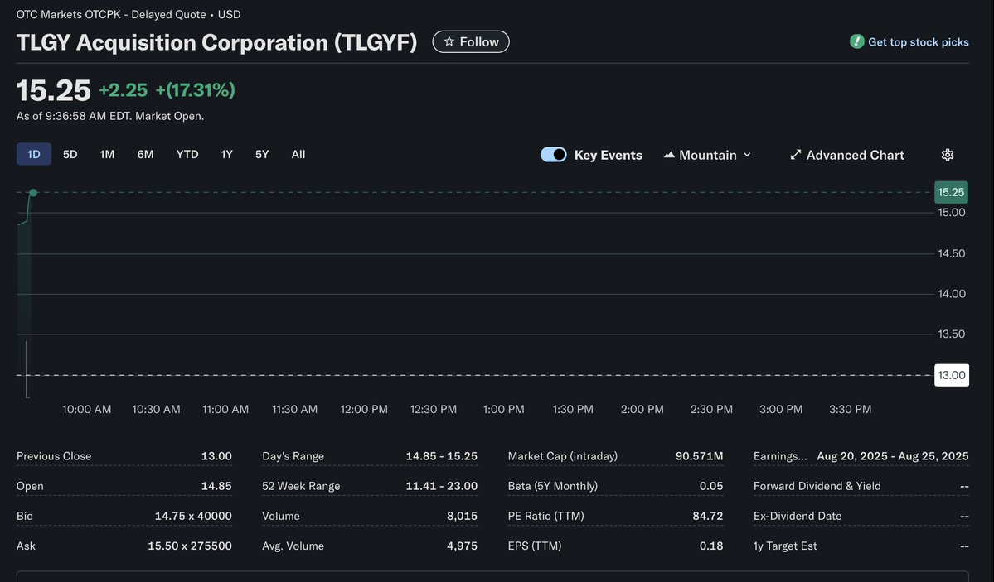Switch chart to YTD range
Screen dimensions: 994x582
click(187, 155)
